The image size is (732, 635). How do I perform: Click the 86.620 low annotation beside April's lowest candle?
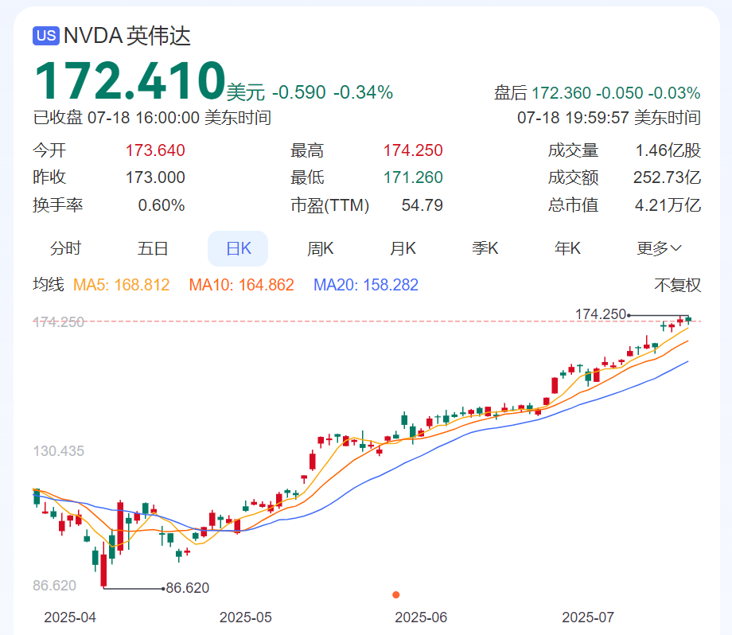pyautogui.click(x=187, y=589)
